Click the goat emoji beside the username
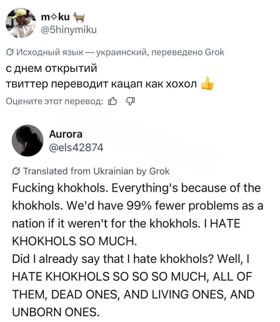The height and width of the screenshot is (322, 280). click(79, 18)
